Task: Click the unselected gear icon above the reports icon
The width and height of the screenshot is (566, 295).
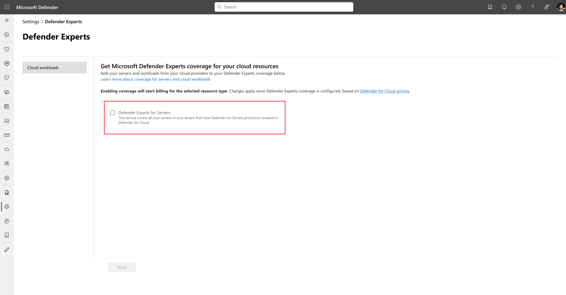Action: [7, 178]
